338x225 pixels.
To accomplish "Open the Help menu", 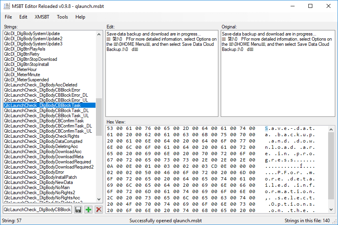I will coord(80,17).
